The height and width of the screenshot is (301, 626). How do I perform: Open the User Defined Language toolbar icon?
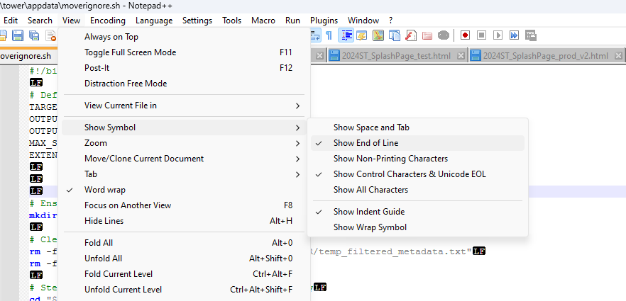362,35
